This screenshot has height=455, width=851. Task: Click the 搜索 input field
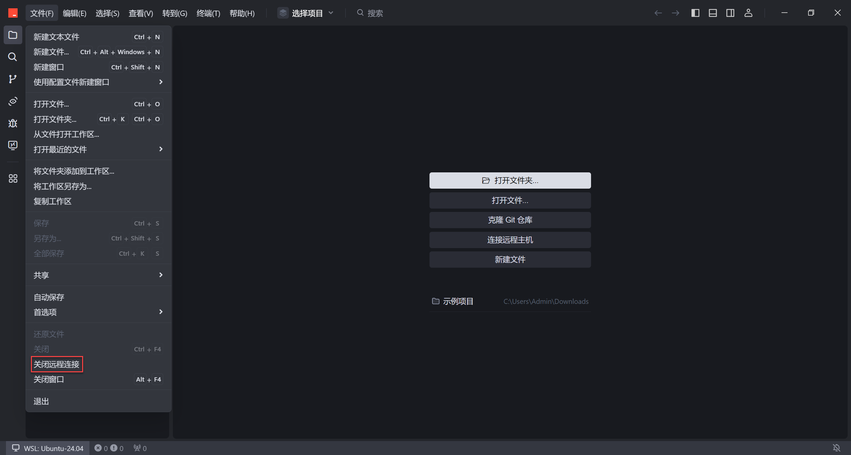[x=375, y=13]
